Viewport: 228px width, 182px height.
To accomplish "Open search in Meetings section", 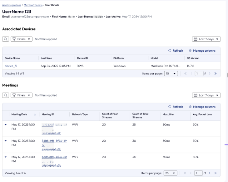I will pyautogui.click(x=6, y=95).
